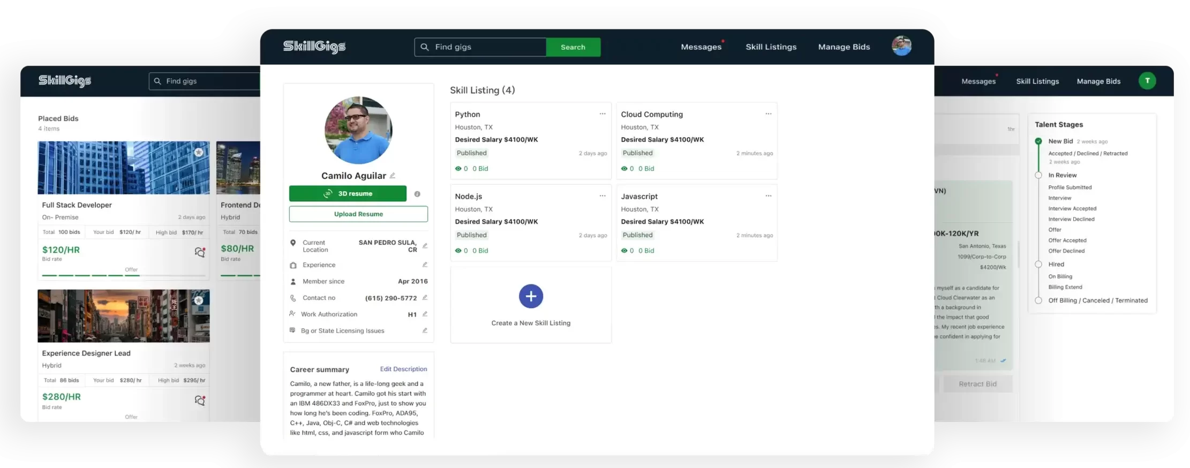1190x468 pixels.
Task: Click the bid progress bar on Full Stack Developer
Action: [x=123, y=275]
